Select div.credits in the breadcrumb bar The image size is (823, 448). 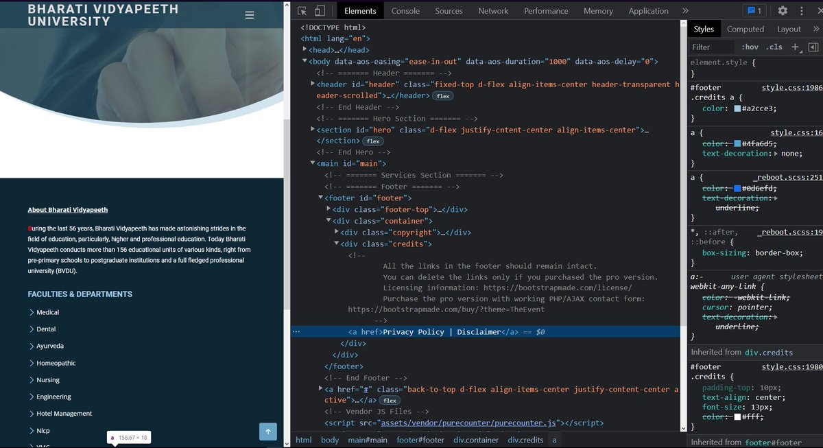pos(525,440)
